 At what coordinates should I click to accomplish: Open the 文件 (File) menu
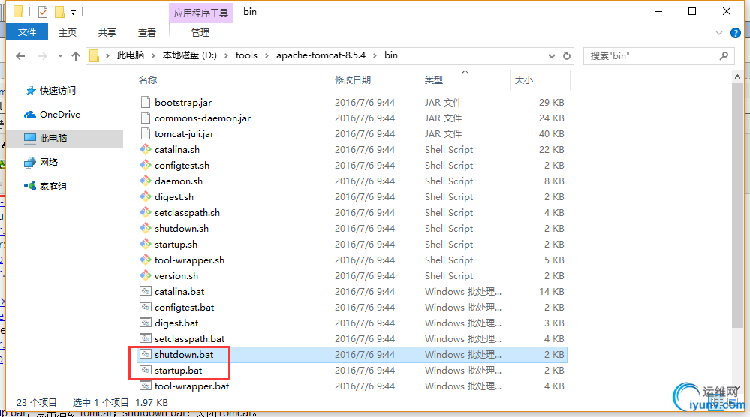[27, 32]
